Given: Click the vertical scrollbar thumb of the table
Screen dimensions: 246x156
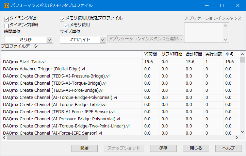Looking at the screenshot, I should pos(242,60).
